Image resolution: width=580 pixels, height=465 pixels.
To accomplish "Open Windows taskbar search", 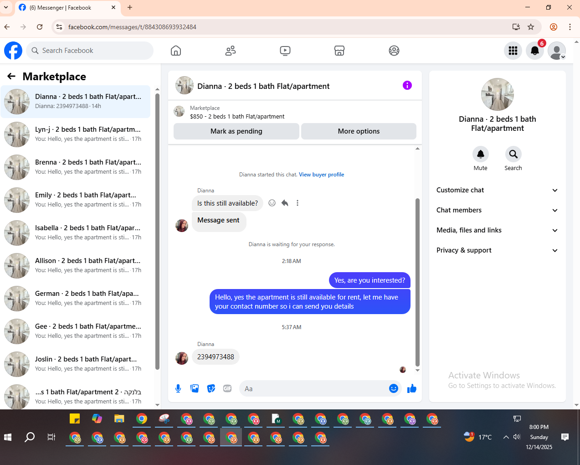I will [x=30, y=437].
